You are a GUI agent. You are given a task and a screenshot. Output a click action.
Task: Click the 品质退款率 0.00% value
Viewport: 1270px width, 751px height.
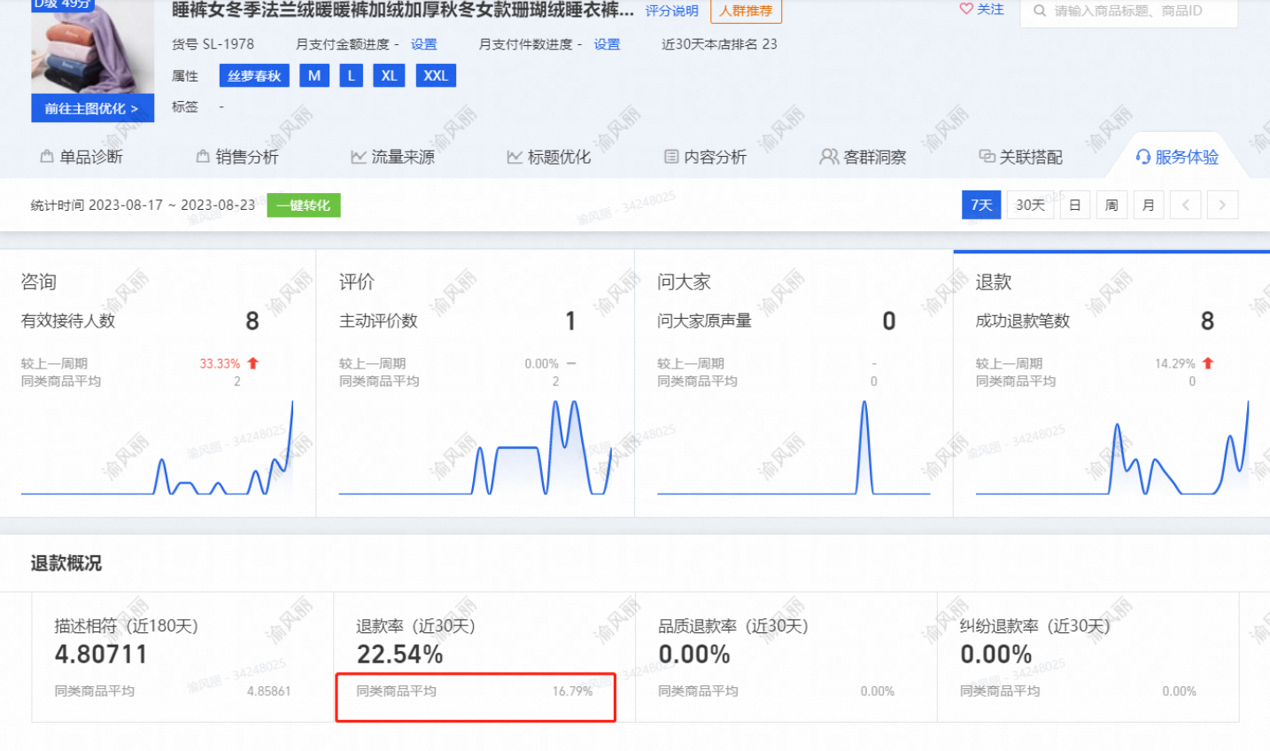[x=694, y=654]
